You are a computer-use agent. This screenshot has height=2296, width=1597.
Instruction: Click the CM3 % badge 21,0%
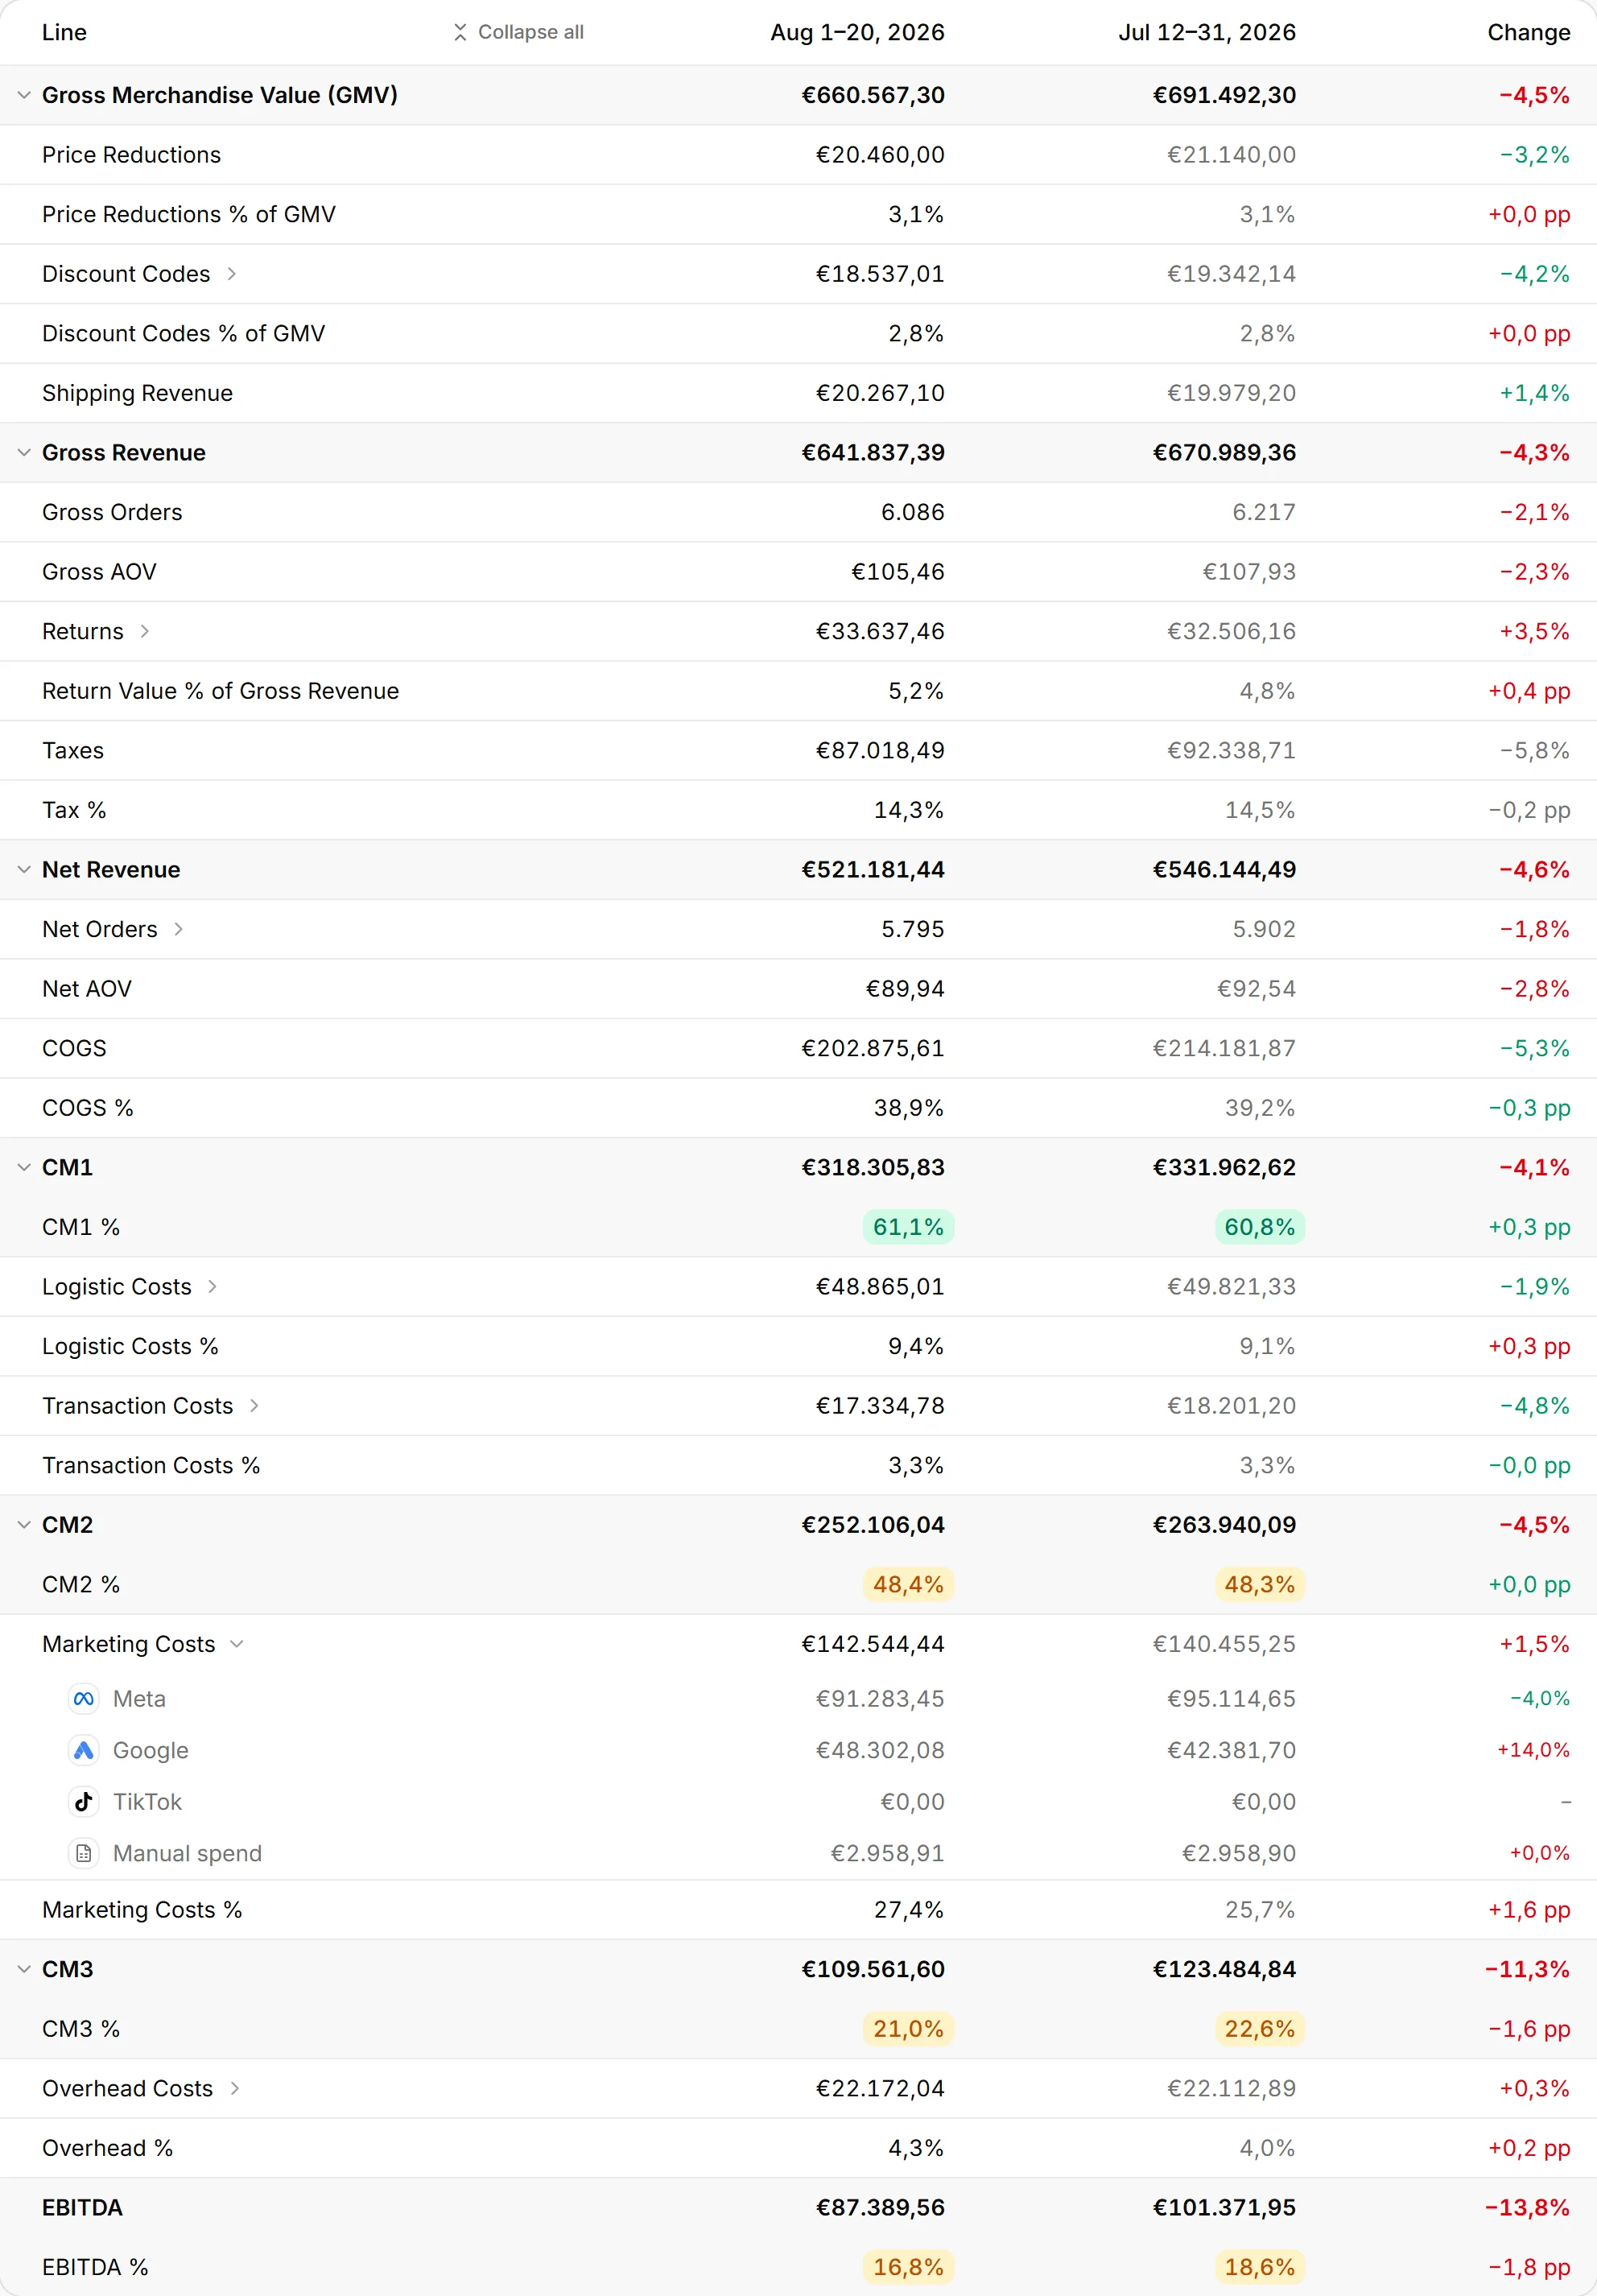[x=908, y=2028]
